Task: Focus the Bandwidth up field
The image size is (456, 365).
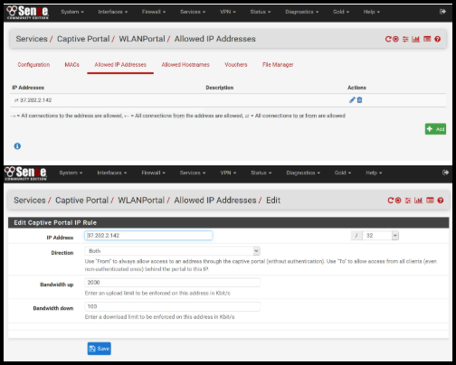Action: (x=173, y=283)
